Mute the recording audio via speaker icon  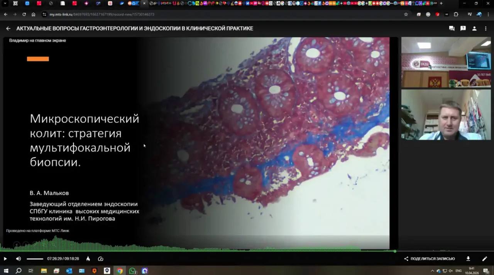pyautogui.click(x=18, y=259)
